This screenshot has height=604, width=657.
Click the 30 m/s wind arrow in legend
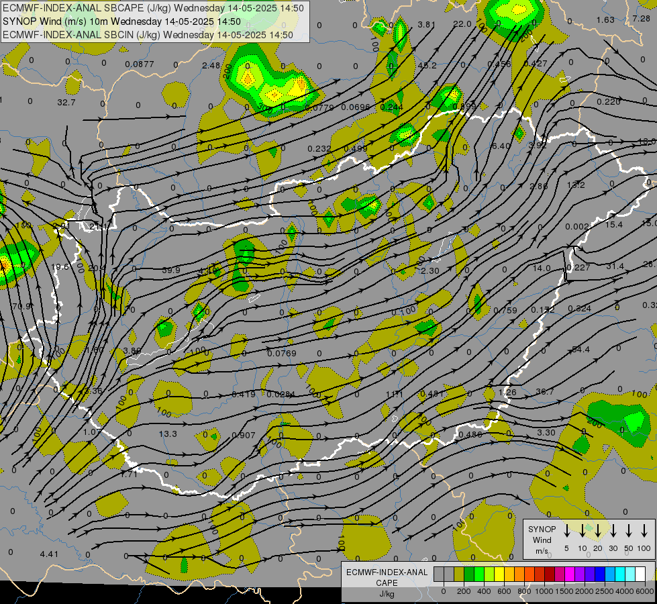(613, 531)
